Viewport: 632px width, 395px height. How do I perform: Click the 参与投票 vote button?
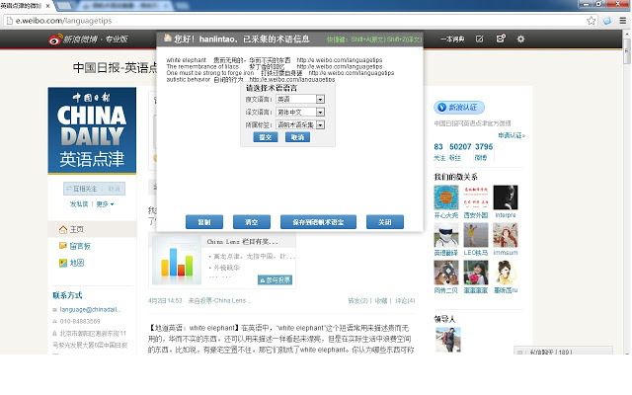275,279
